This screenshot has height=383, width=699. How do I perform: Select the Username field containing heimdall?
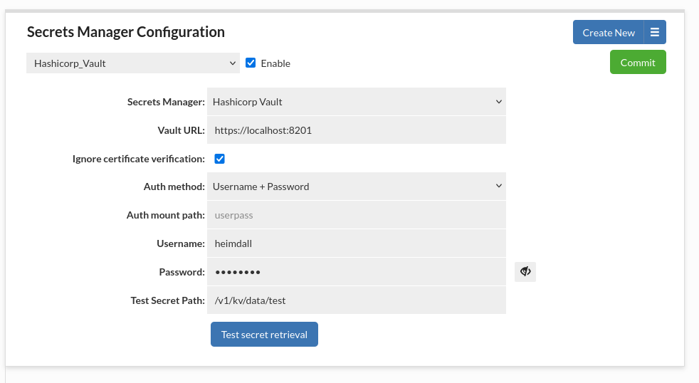(356, 243)
